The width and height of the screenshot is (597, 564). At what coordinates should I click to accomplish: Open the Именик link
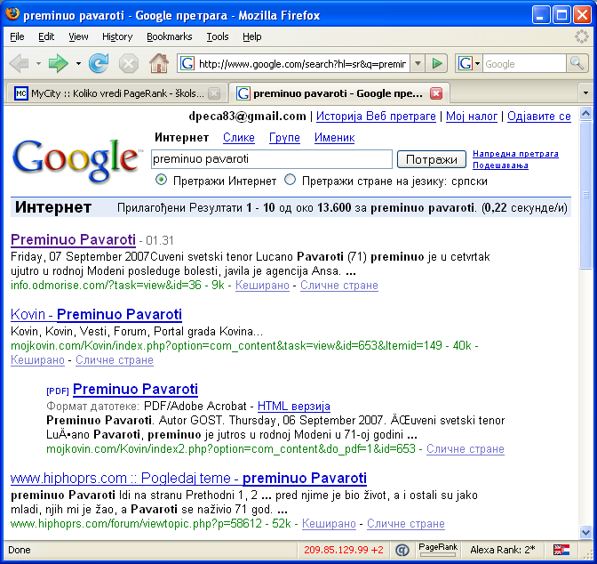[334, 137]
